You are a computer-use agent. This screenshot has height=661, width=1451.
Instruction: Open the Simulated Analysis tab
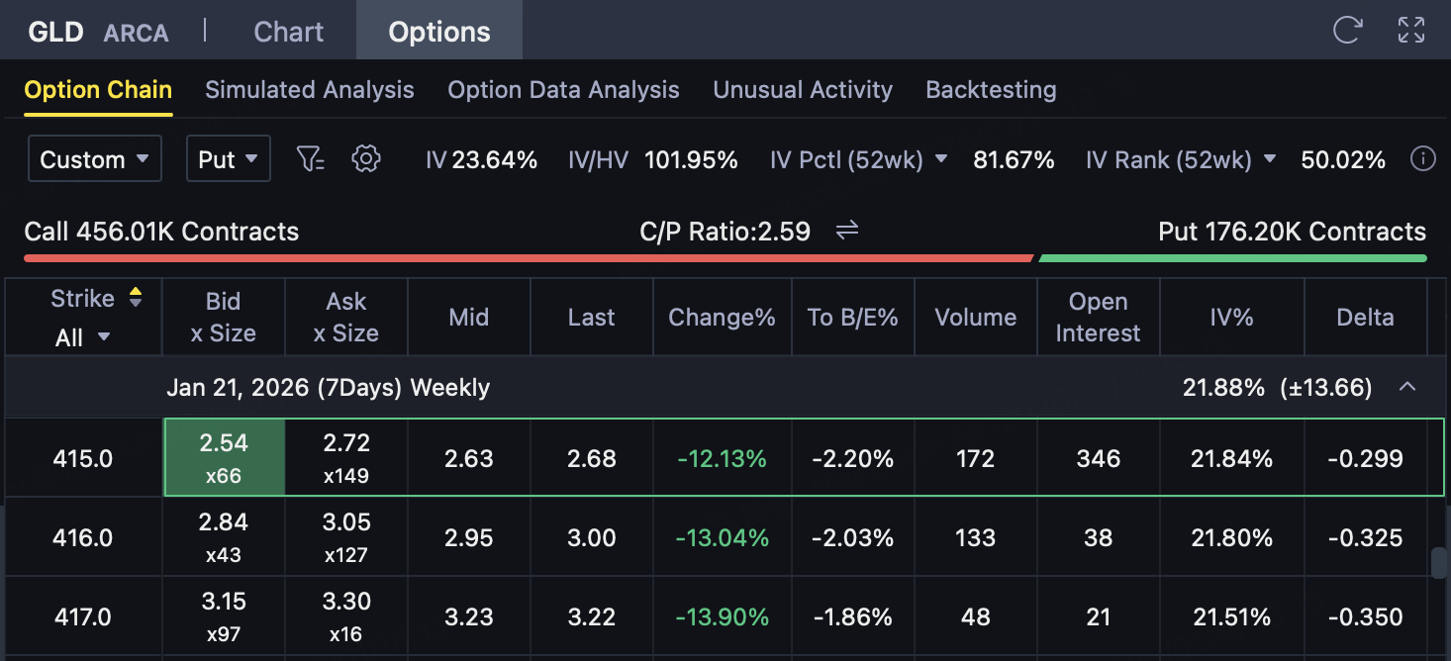click(x=309, y=90)
